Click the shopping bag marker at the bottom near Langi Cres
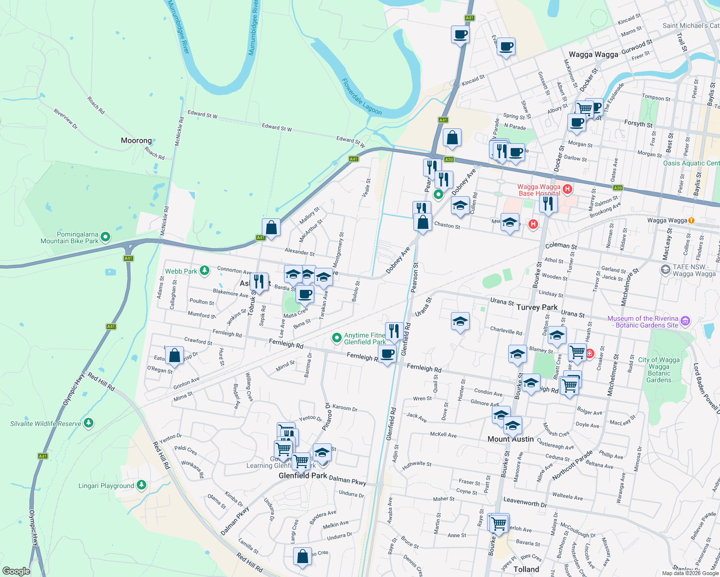 coord(303,557)
